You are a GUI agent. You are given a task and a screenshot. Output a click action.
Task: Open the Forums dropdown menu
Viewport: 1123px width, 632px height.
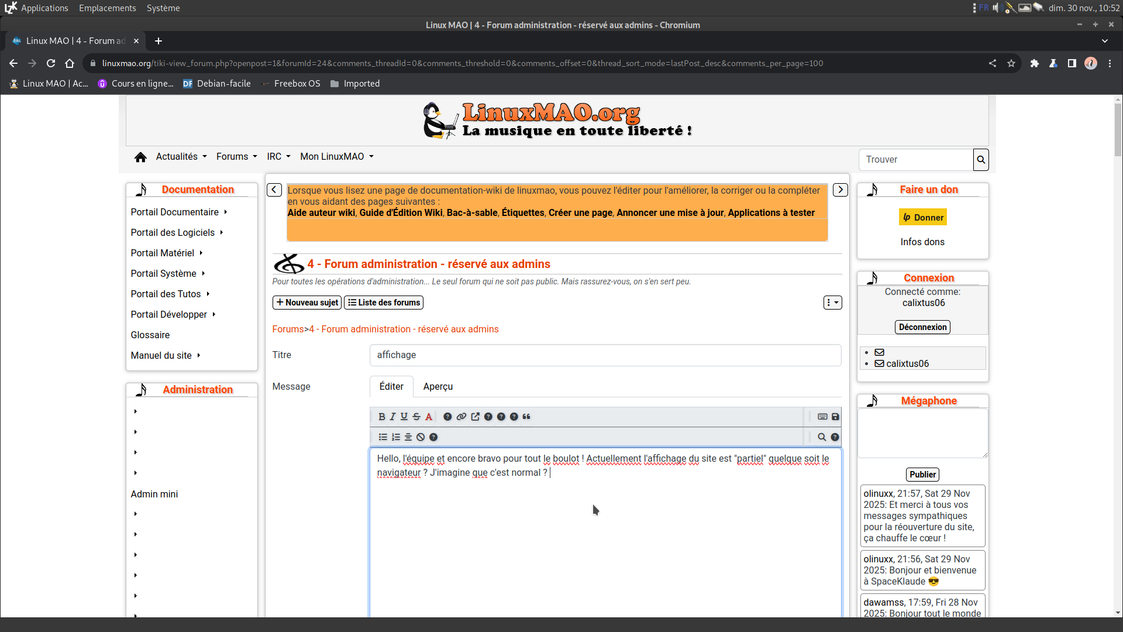coord(236,156)
